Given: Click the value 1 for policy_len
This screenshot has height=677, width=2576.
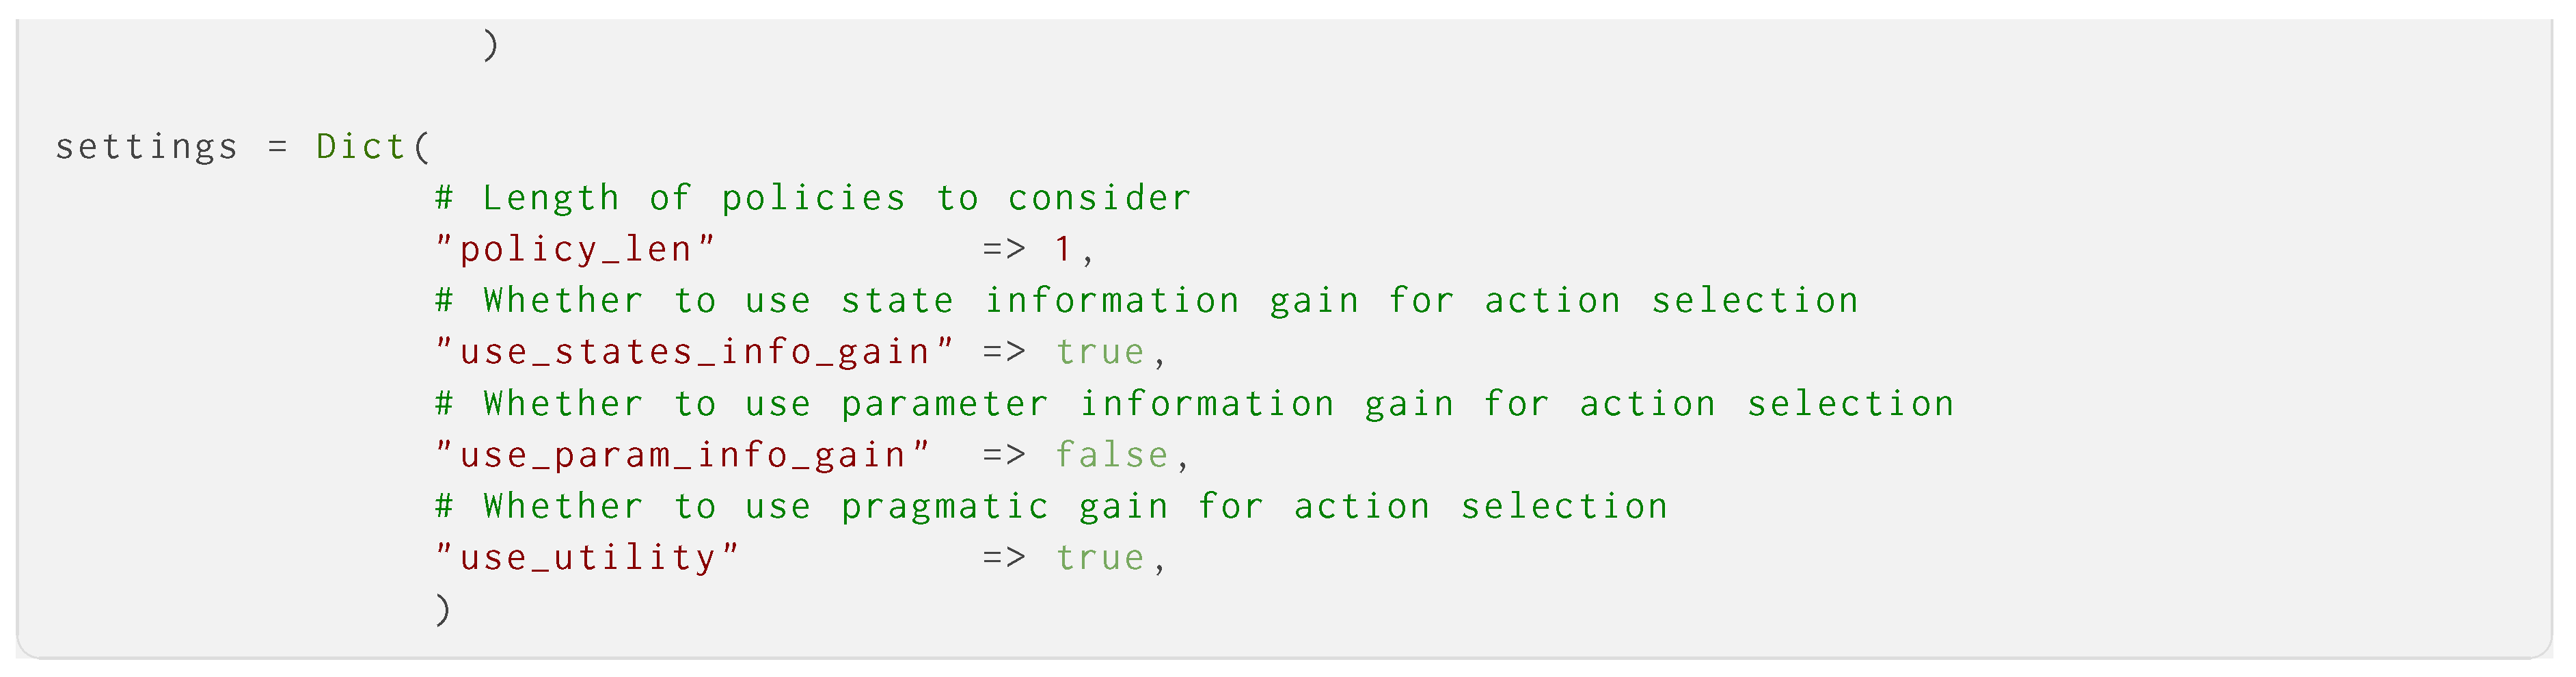Looking at the screenshot, I should coord(1062,249).
